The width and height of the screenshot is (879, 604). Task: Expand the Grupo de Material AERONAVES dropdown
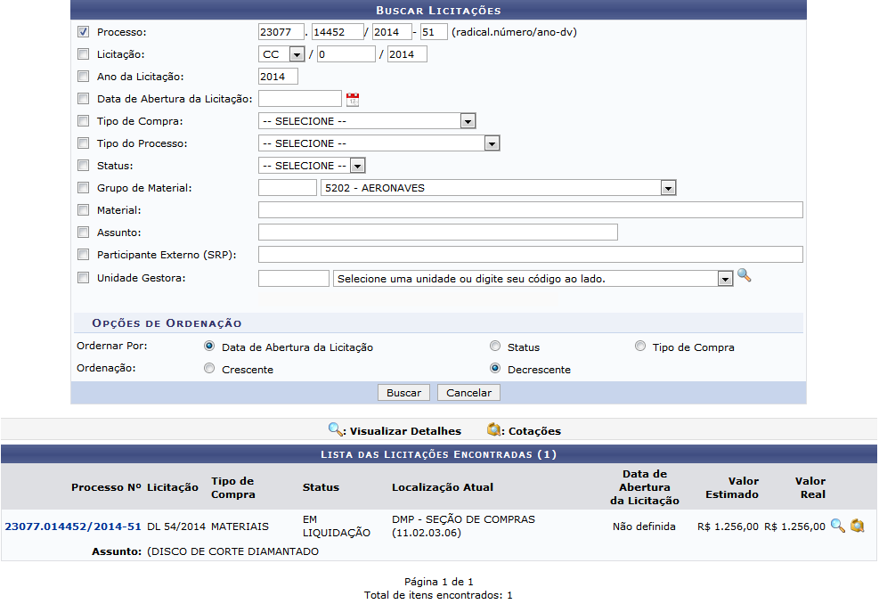(668, 188)
